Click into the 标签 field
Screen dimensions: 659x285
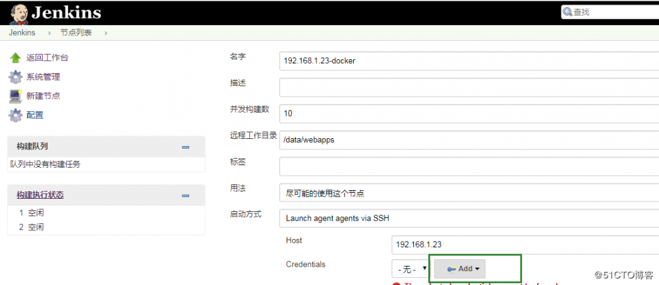coord(469,167)
